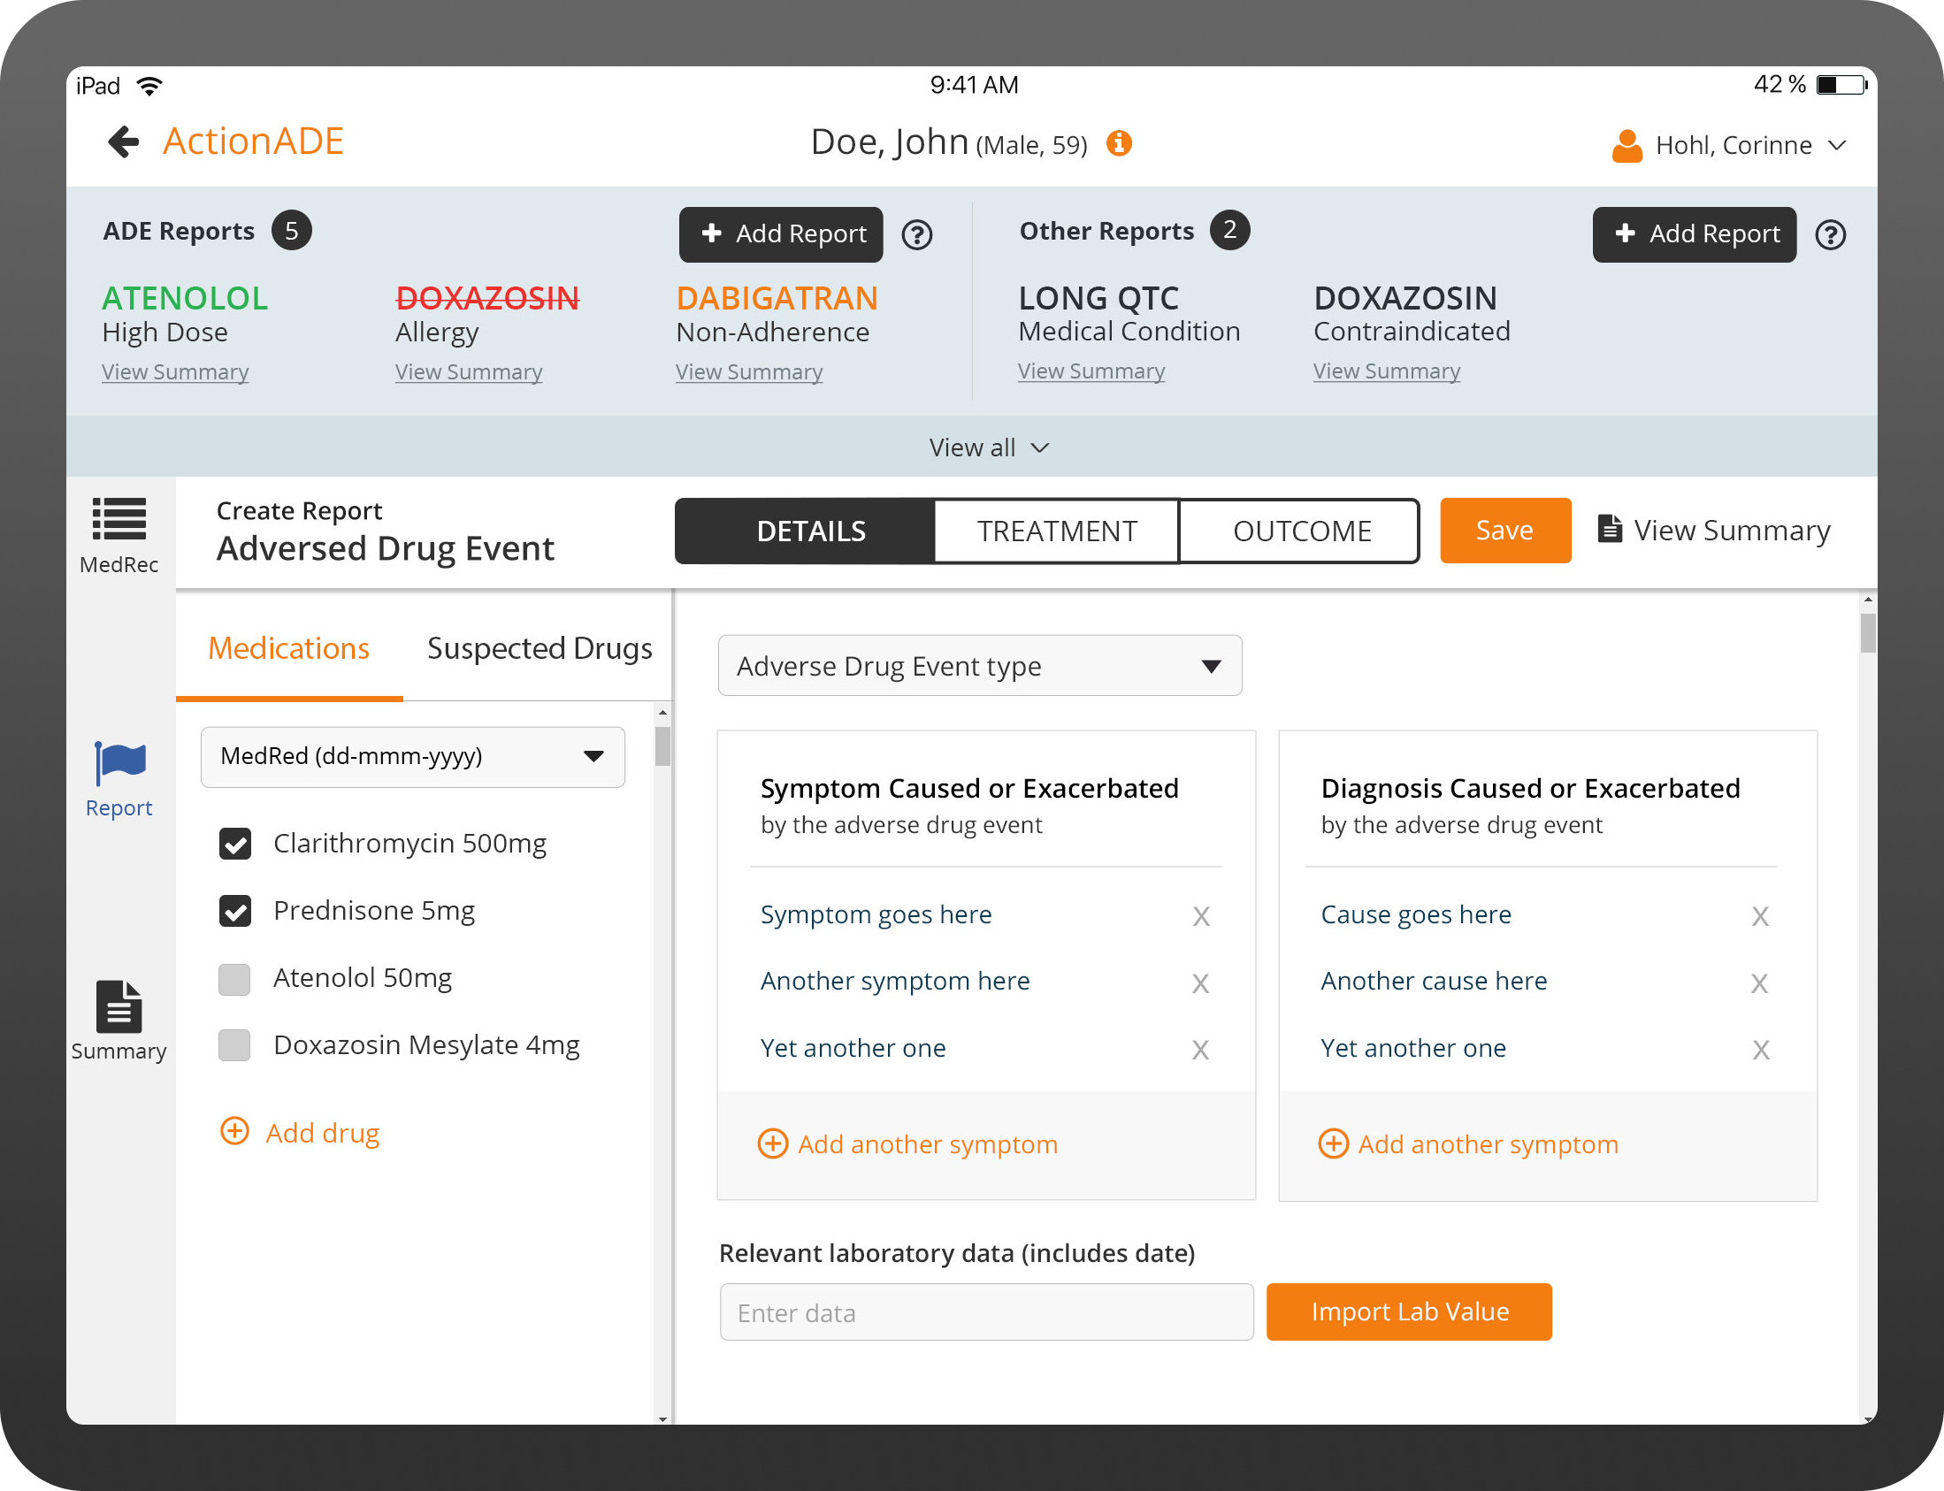Open the MedRec list icon

[119, 519]
